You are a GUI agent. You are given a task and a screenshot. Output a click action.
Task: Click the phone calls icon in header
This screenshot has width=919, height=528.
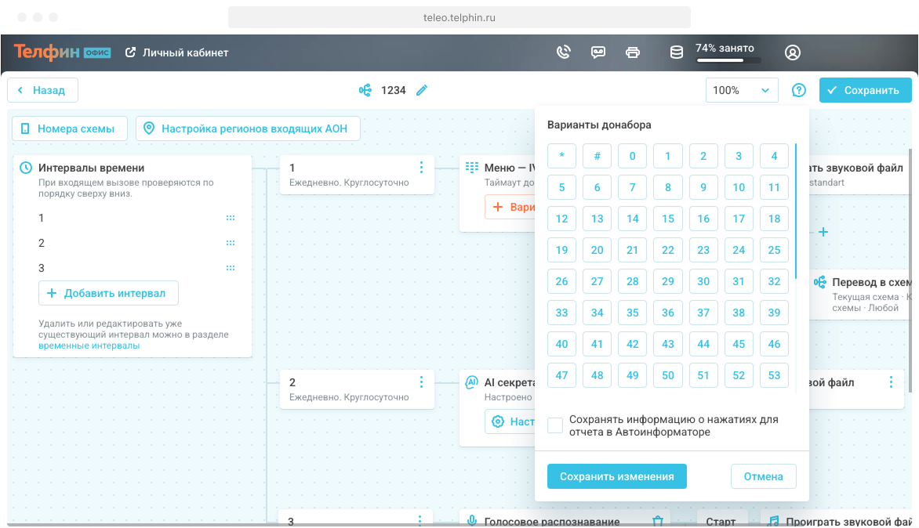coord(562,52)
